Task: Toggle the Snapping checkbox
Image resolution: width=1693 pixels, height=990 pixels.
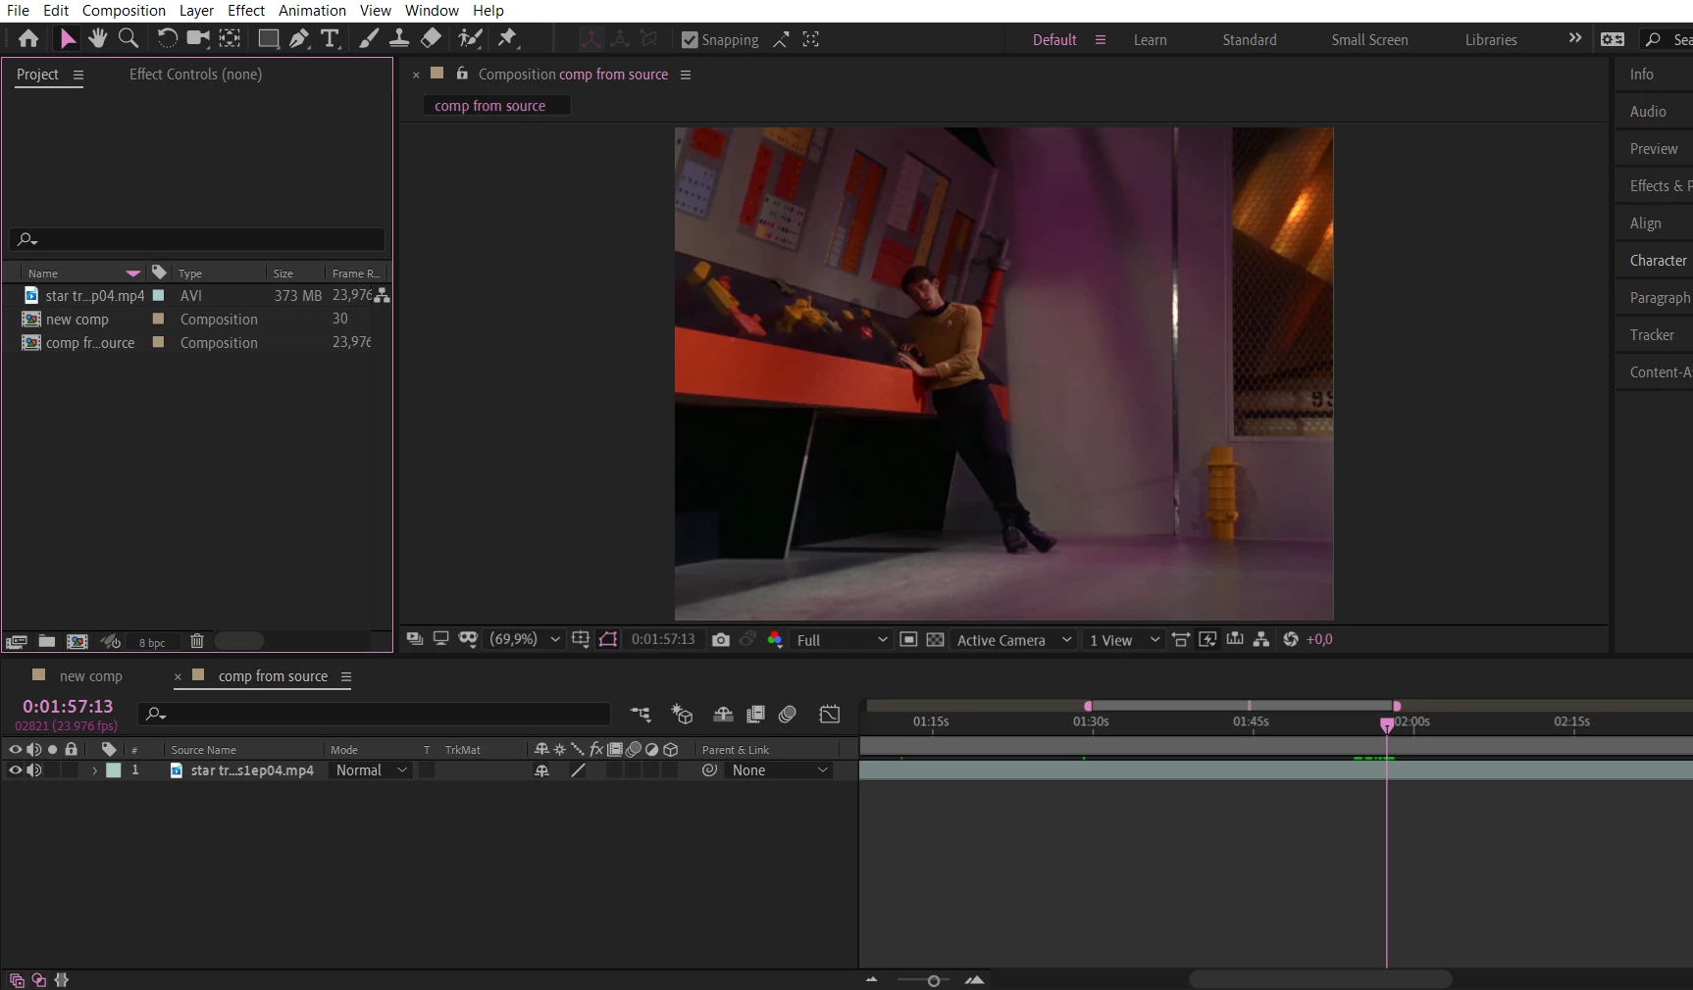Action: [x=690, y=39]
